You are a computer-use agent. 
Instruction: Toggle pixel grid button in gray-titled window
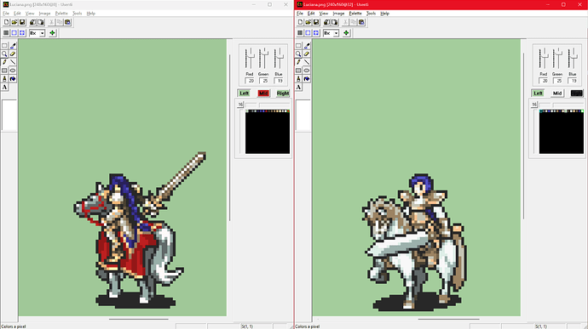coord(14,33)
